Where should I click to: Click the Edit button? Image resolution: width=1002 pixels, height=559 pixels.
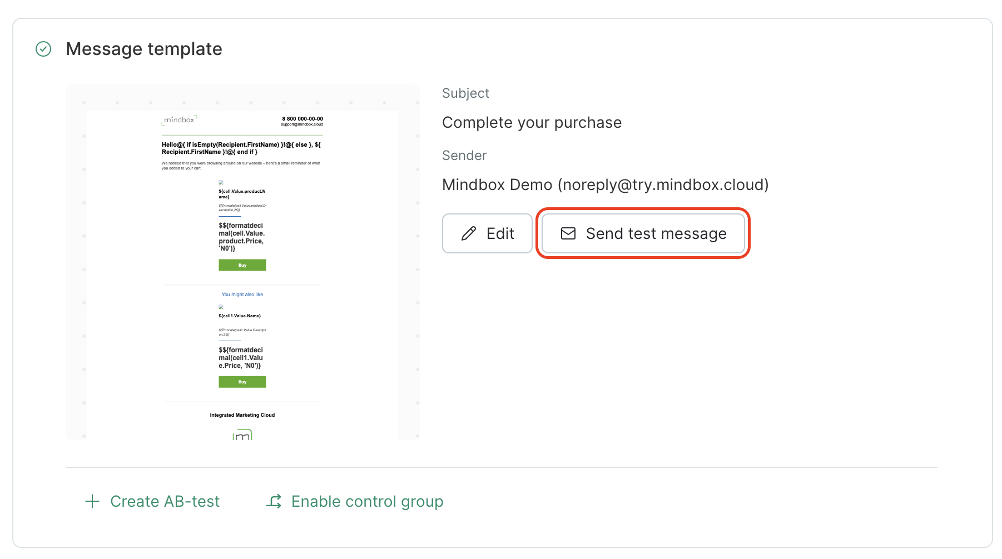(487, 233)
